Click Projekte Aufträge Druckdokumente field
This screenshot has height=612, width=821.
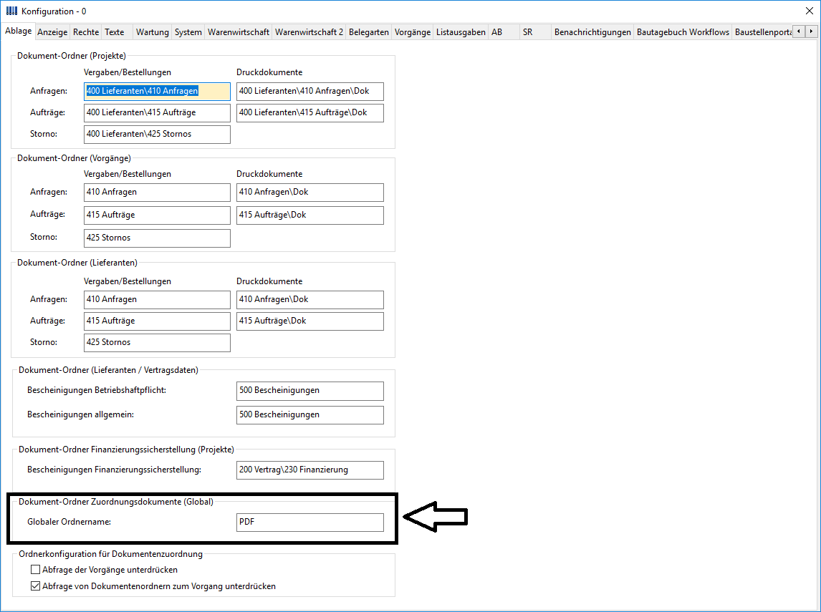tap(310, 113)
